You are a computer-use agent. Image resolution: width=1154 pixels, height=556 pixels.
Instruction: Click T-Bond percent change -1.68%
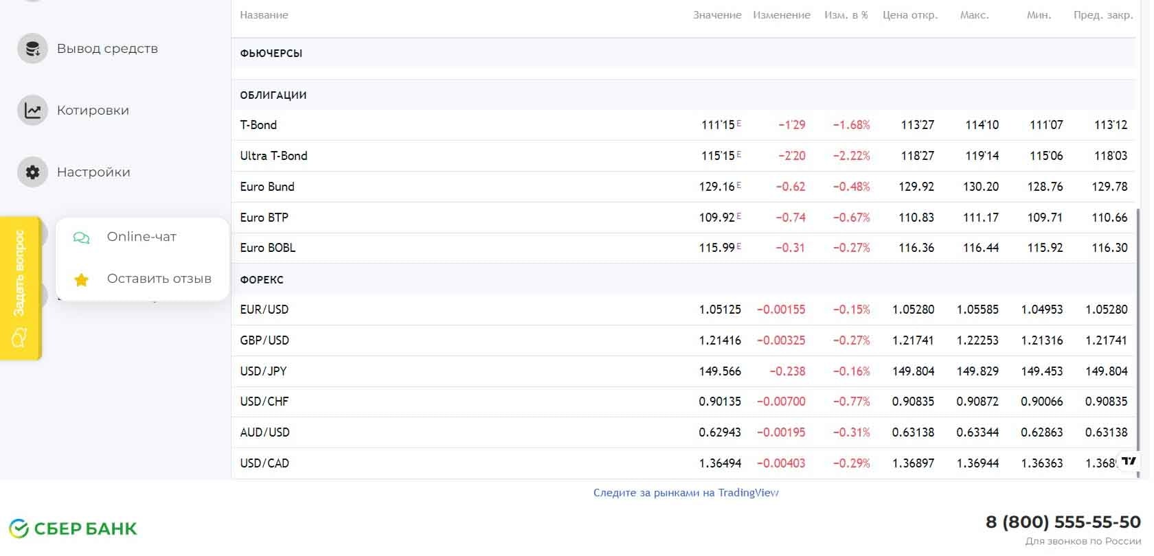(x=852, y=125)
